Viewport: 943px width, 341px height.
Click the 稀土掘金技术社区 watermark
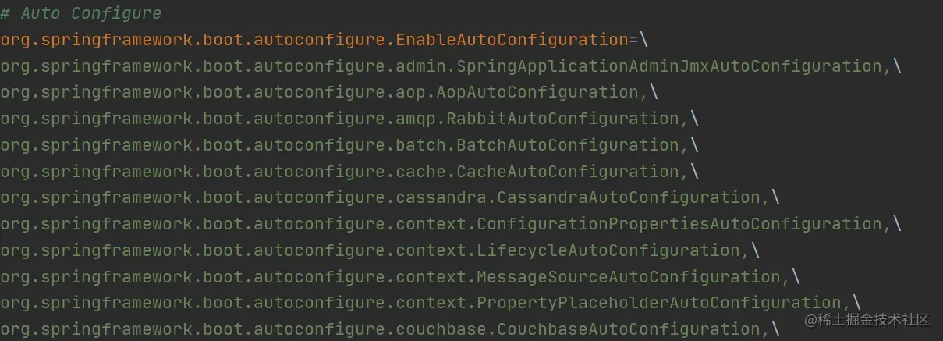click(x=869, y=319)
